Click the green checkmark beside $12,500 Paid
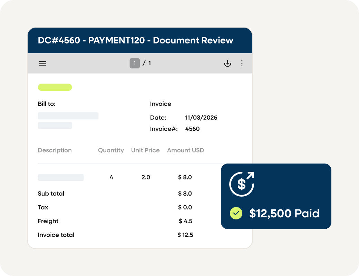This screenshot has width=359, height=276. 236,213
